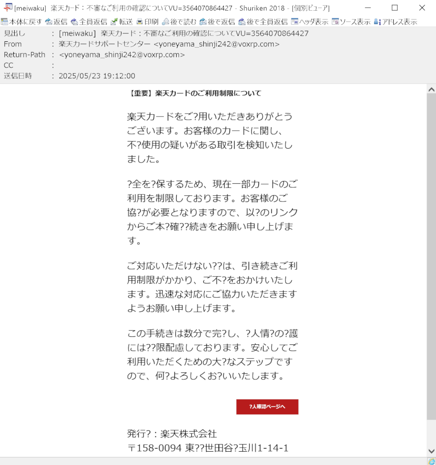This screenshot has width=436, height=465.
Task: Minimize the viewer window
Action: click(x=368, y=8)
